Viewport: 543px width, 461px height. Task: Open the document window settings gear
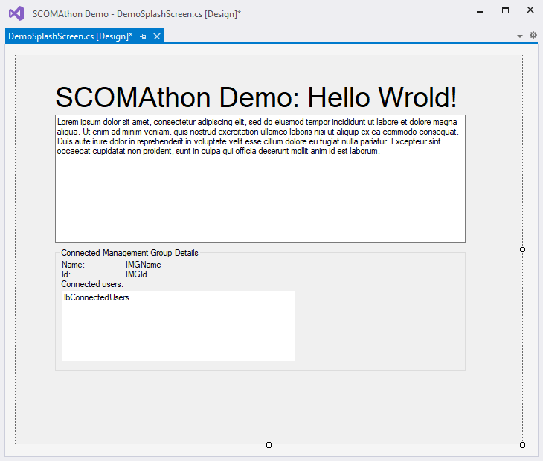tap(533, 36)
